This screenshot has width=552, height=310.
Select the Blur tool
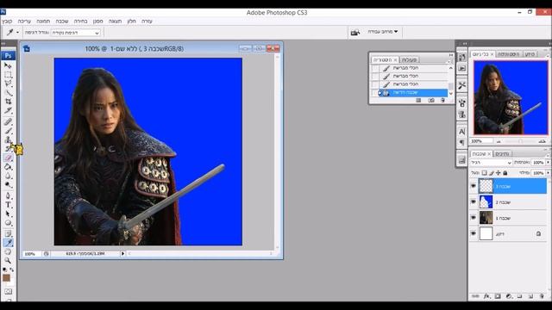8,176
